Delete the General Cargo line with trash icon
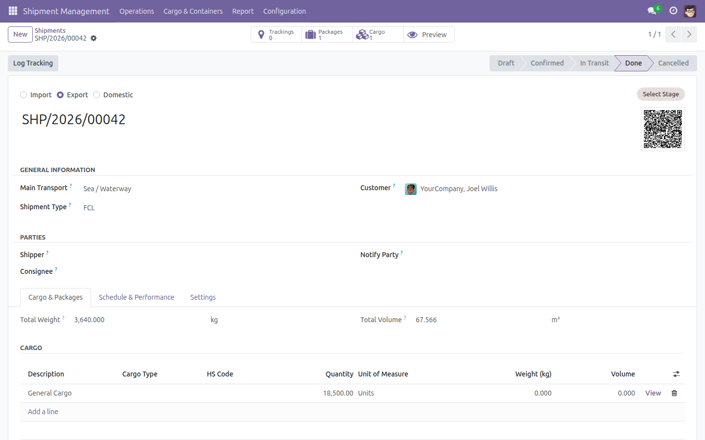This screenshot has height=440, width=705. pos(674,393)
